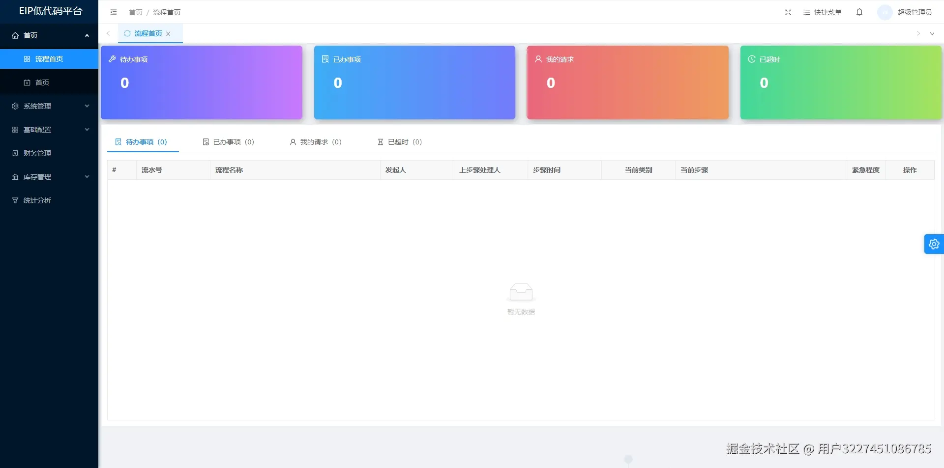Click the 当前类别 column header
Screen dimensions: 944x468
(639, 170)
